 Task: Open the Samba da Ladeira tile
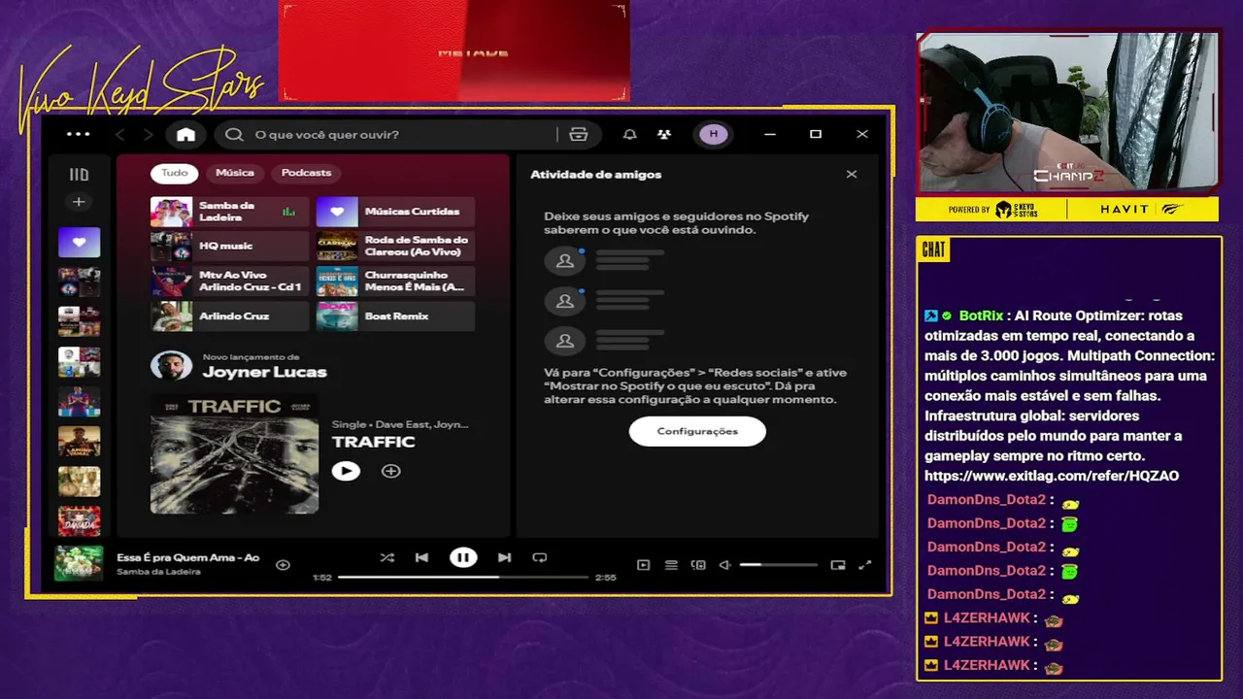(229, 212)
